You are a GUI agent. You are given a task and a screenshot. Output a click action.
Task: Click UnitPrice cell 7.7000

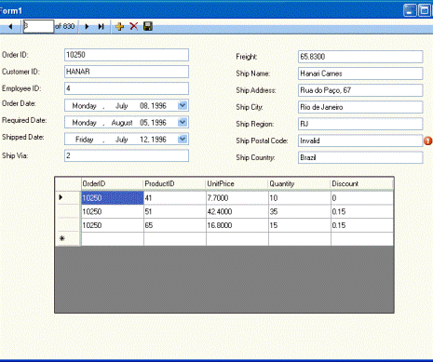click(x=237, y=198)
